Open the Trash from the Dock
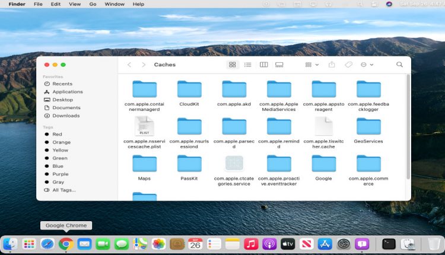 [x=433, y=244]
